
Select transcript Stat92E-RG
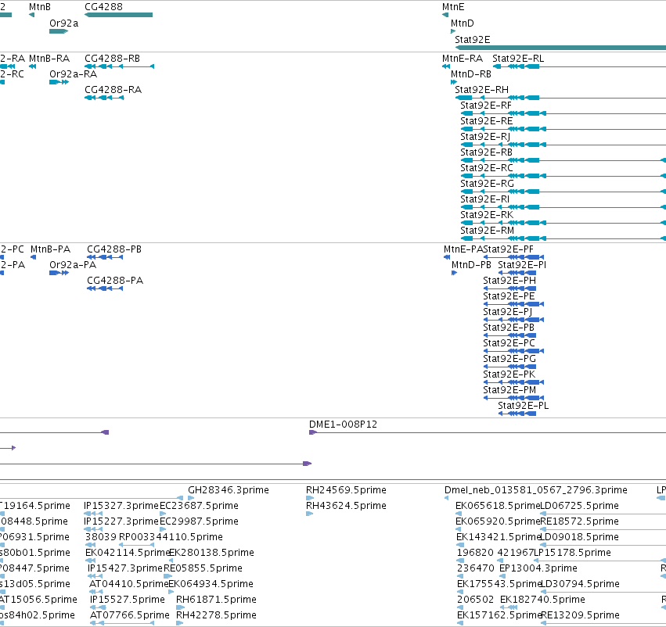click(x=488, y=184)
